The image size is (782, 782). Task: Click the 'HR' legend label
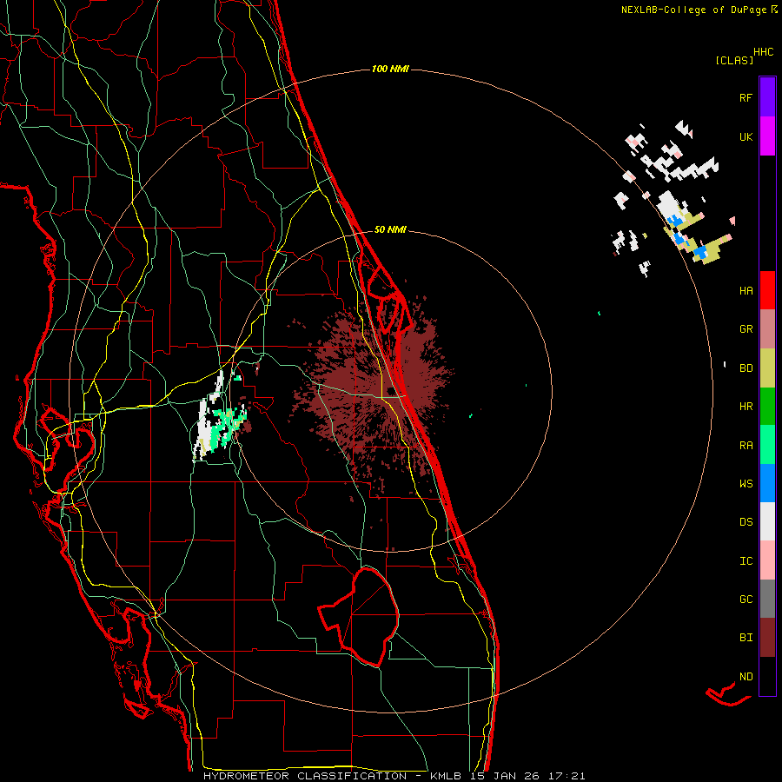click(746, 407)
